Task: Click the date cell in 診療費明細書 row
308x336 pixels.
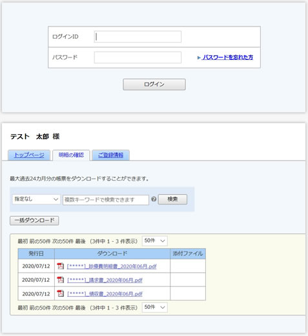Action: coord(36,266)
